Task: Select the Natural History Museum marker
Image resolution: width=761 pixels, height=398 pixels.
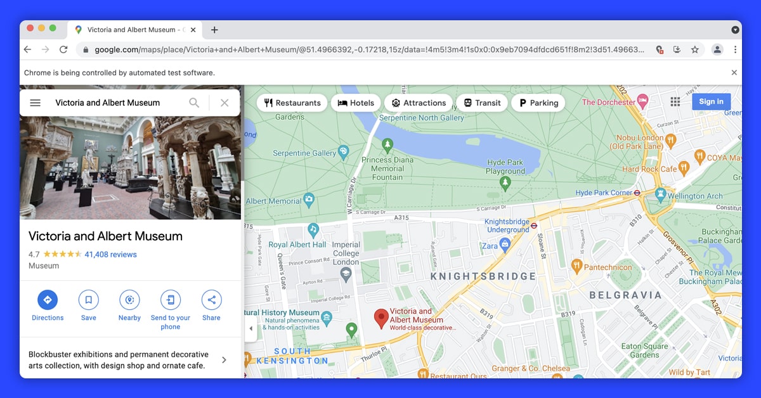Action: (x=327, y=317)
